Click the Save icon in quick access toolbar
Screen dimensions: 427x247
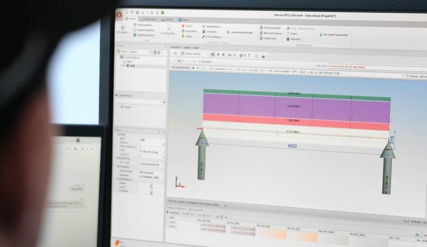click(137, 12)
